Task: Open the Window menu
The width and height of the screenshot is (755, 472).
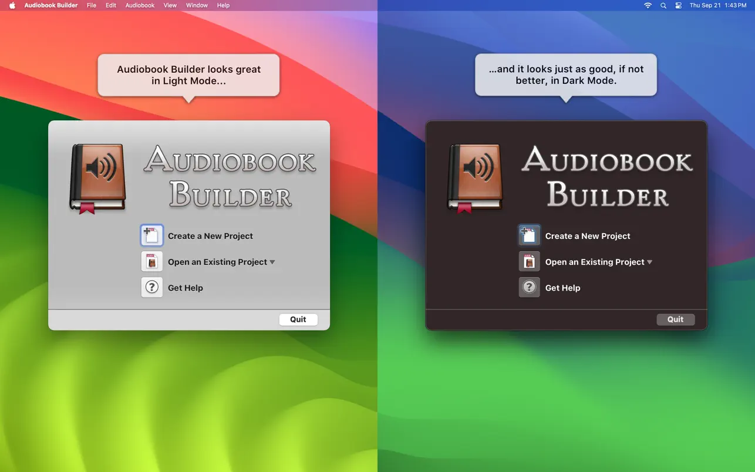Action: pos(197,5)
